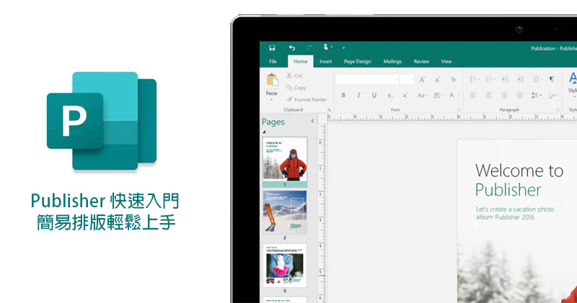Screen dimensions: 577x303
Task: Go to the Mailings tab
Action: pyautogui.click(x=392, y=61)
